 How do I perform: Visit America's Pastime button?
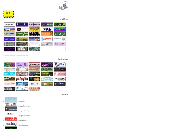point(9,64)
